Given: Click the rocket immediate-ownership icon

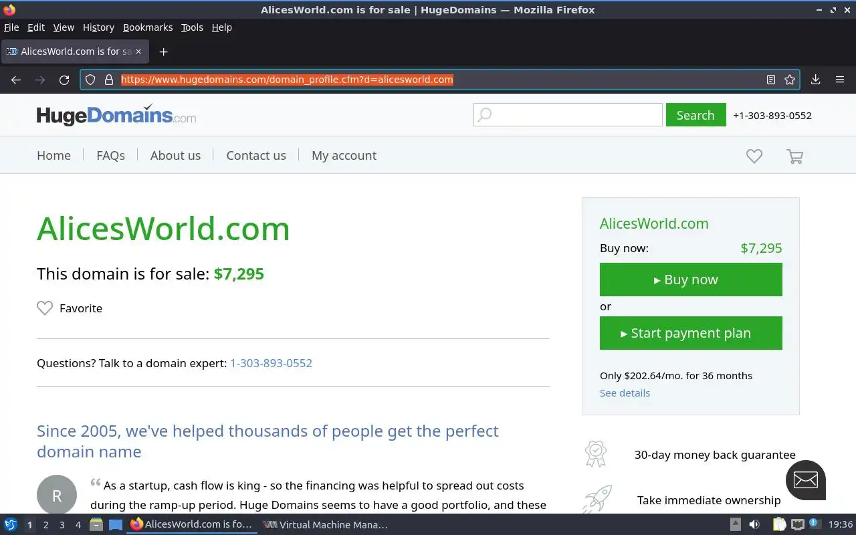Looking at the screenshot, I should pyautogui.click(x=597, y=499).
